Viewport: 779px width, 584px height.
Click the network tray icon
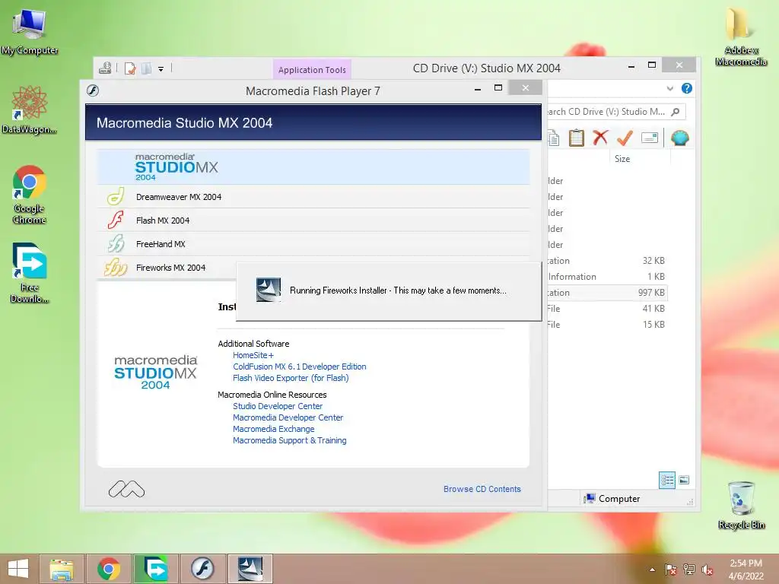[x=689, y=570]
